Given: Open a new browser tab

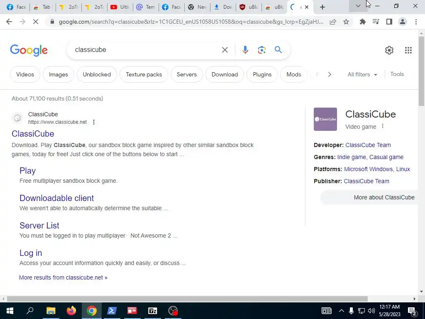Looking at the screenshot, I should click(x=322, y=7).
